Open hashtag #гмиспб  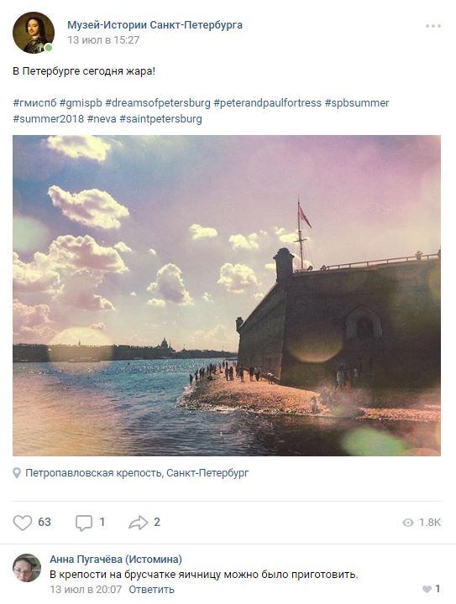34,103
